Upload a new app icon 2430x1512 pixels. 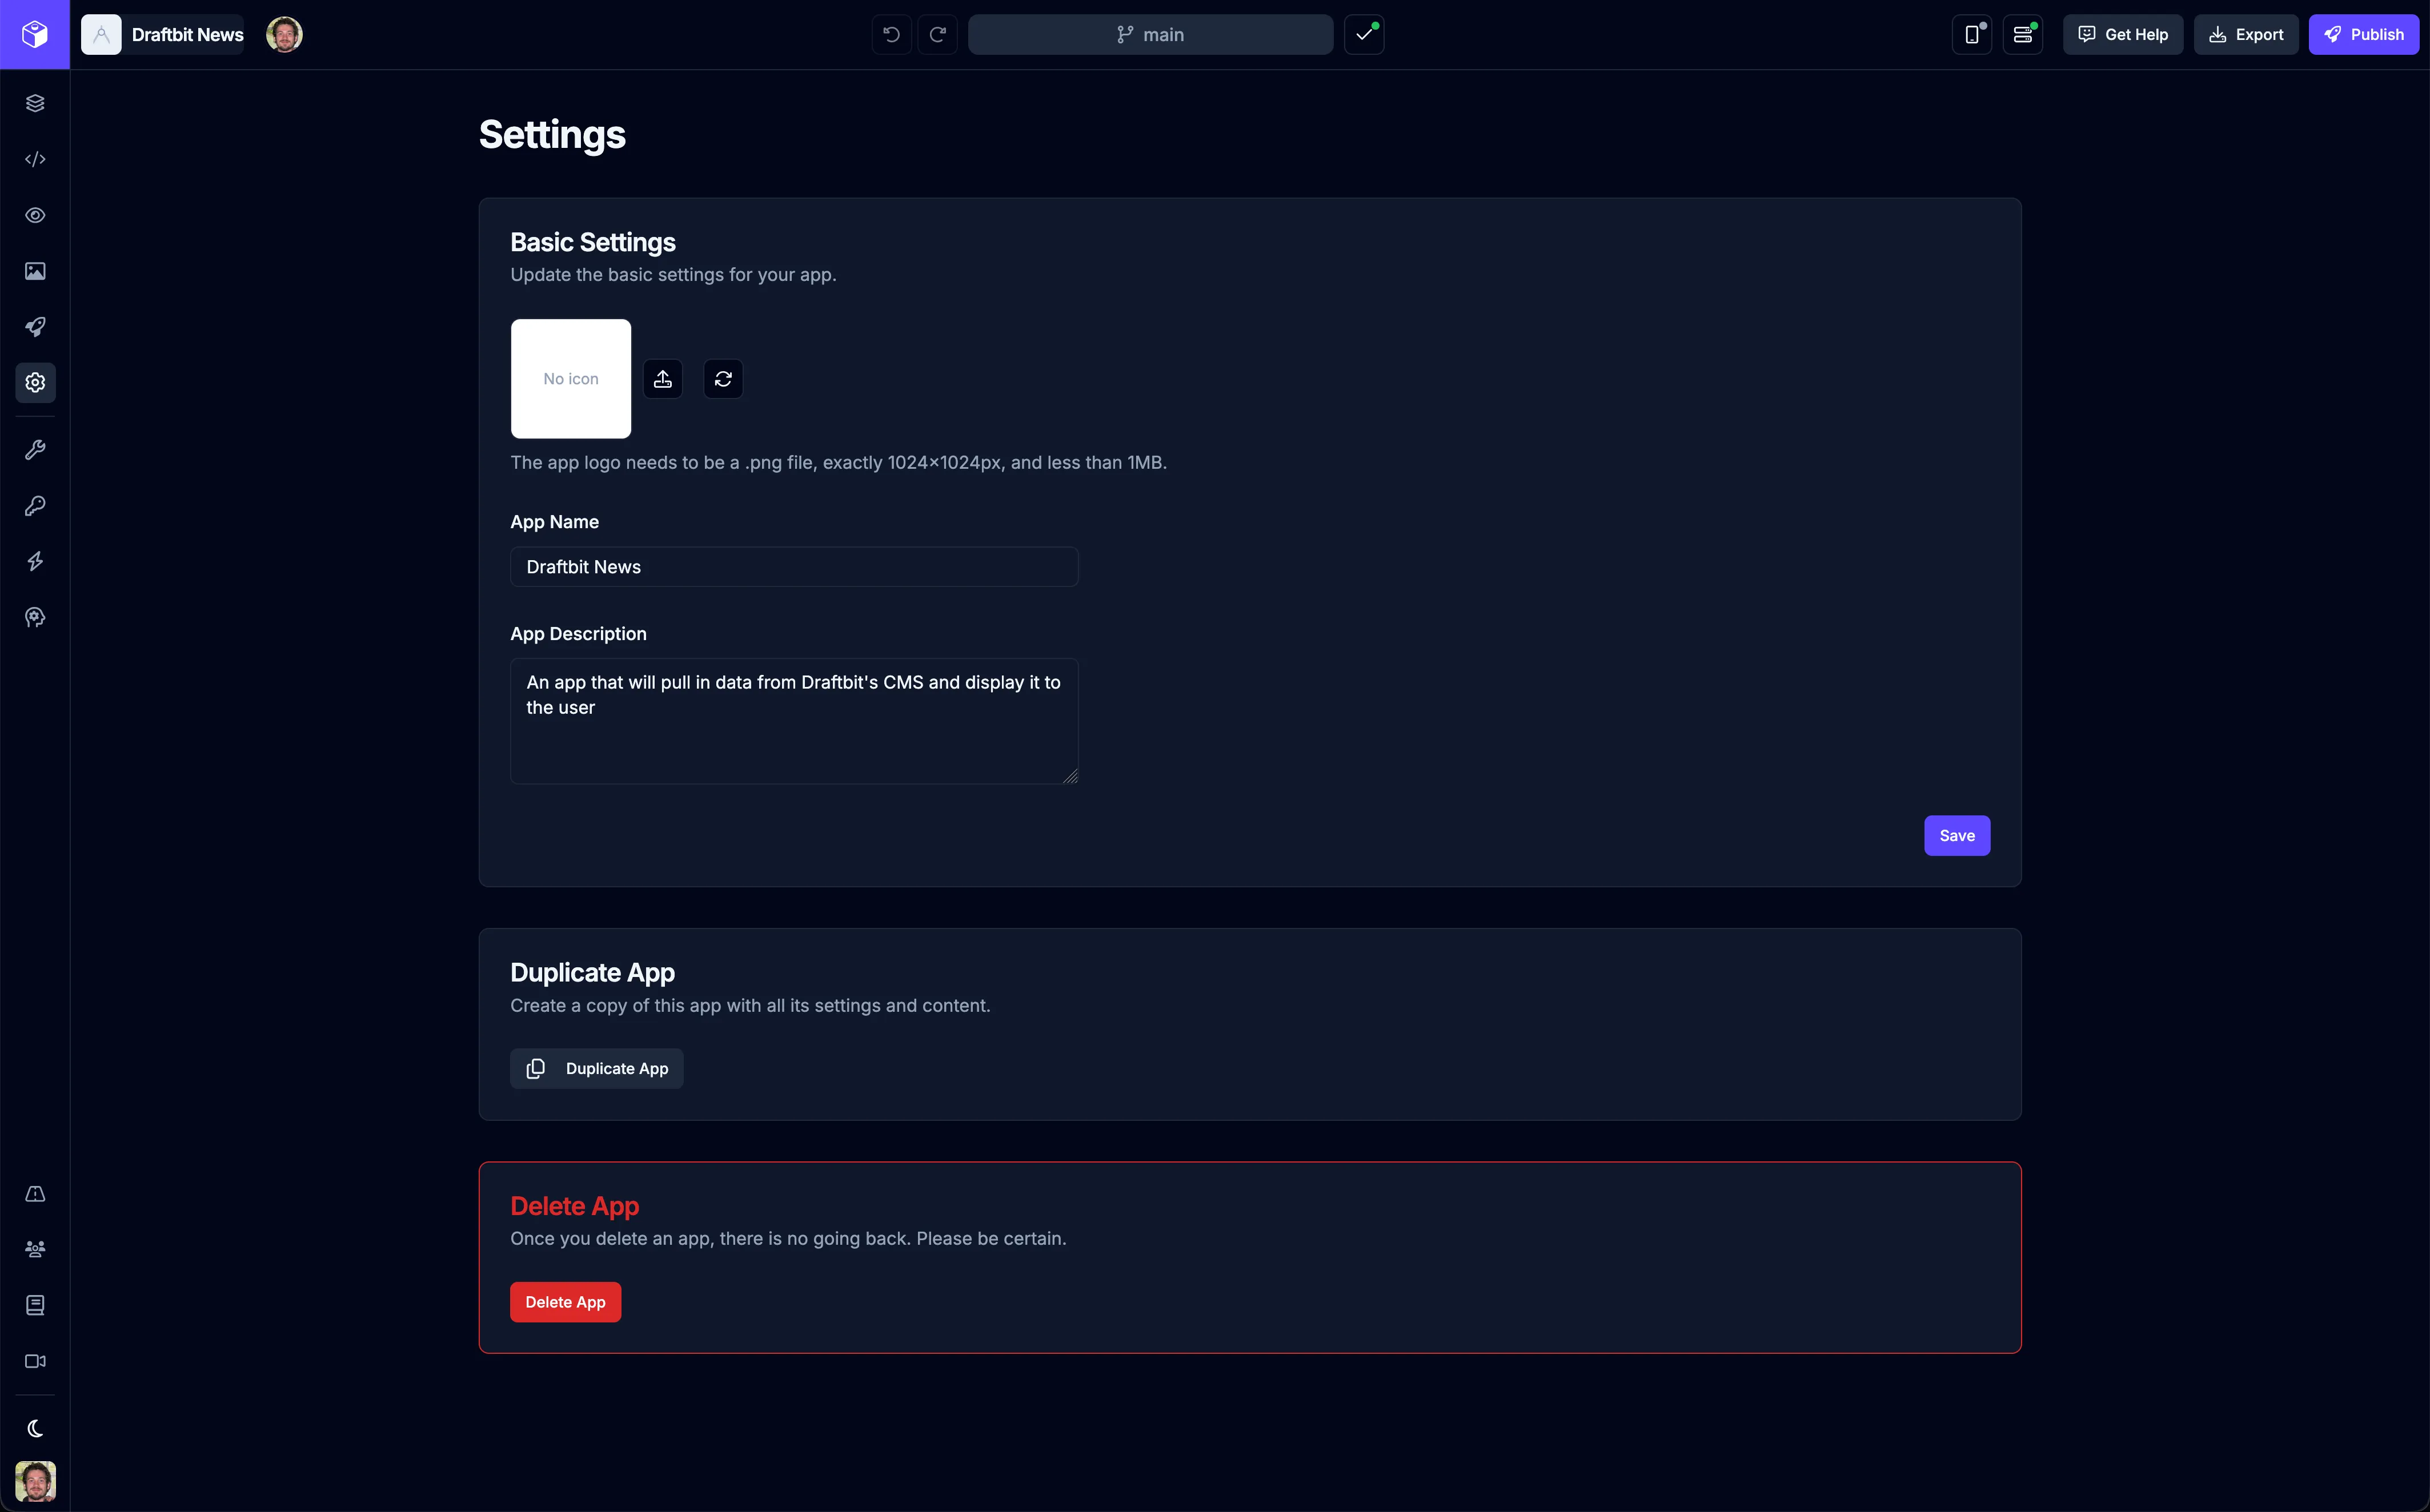point(662,378)
